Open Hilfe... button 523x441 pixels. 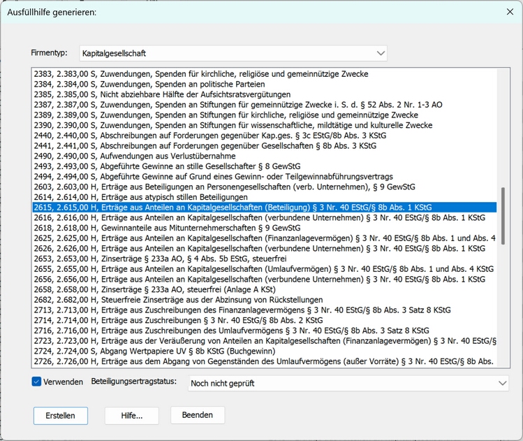pos(132,416)
